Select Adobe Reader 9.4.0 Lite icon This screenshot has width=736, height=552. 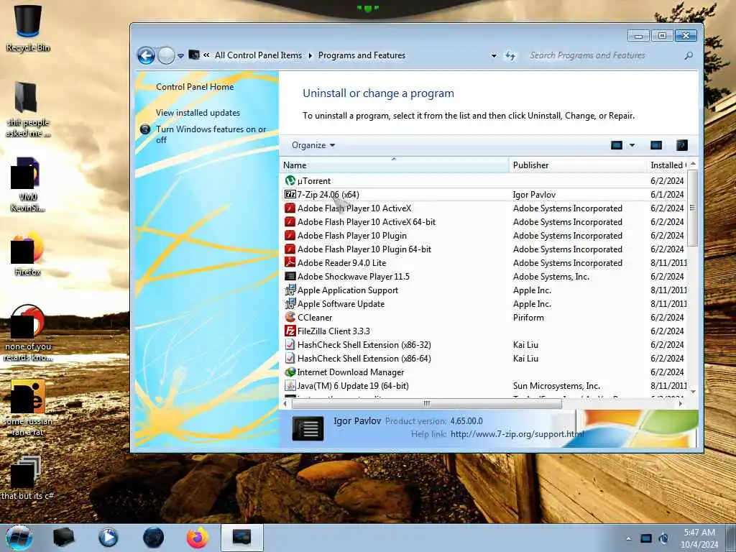[x=290, y=262]
